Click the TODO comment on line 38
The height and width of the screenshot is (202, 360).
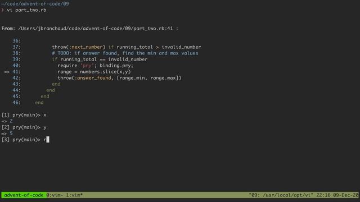(x=125, y=53)
